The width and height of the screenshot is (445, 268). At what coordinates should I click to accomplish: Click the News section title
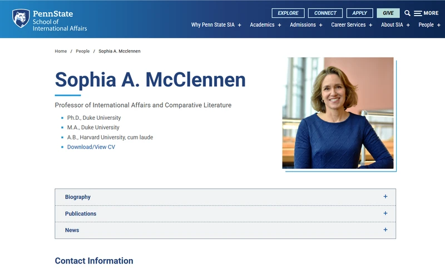72,230
